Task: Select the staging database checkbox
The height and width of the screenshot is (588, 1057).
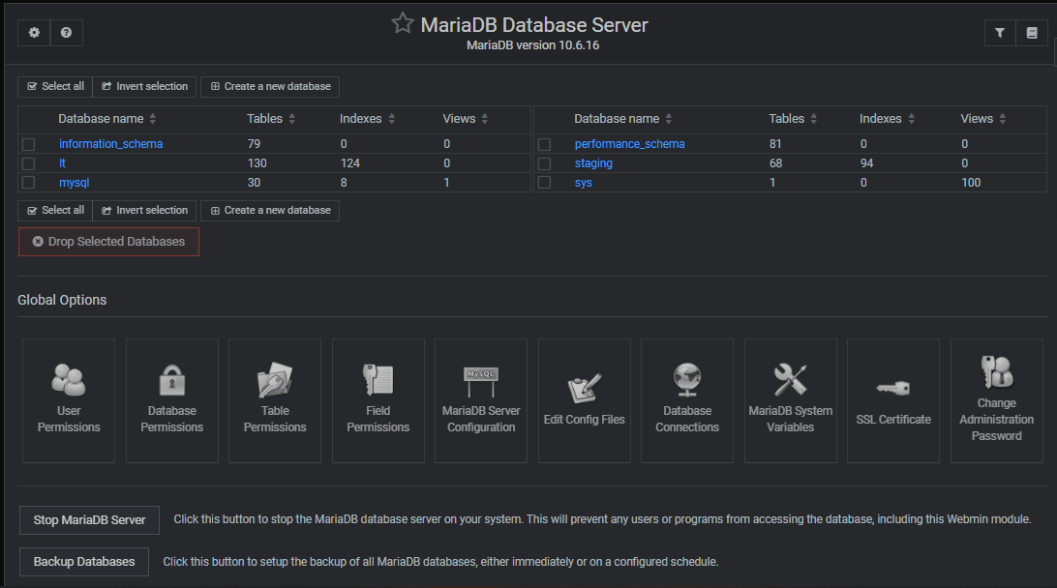Action: click(545, 162)
